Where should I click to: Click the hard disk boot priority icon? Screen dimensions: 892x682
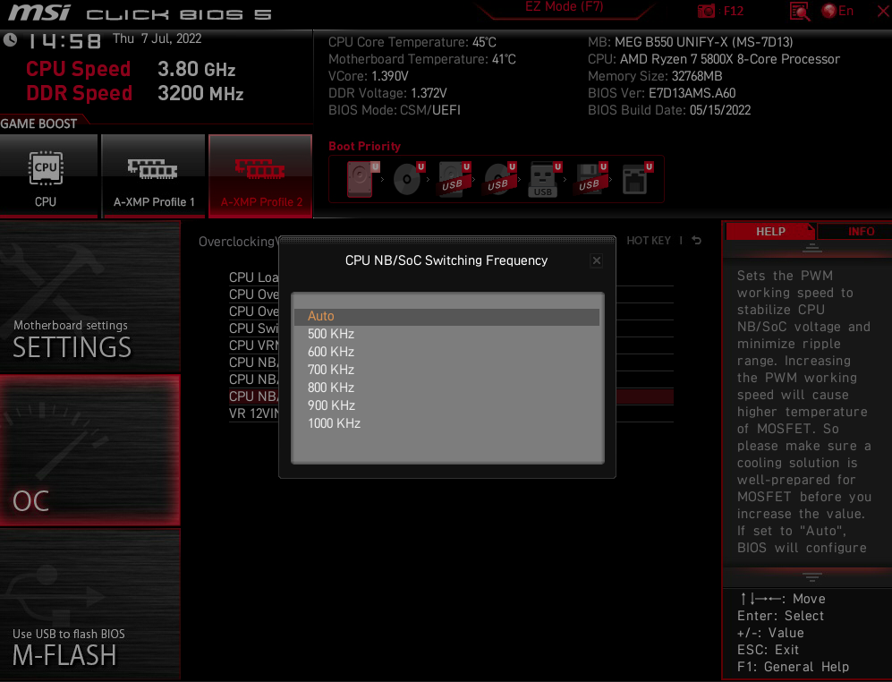pos(361,179)
